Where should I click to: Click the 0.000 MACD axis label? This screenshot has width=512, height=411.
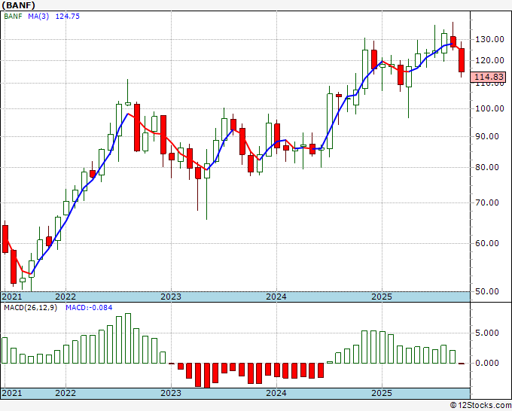489,363
